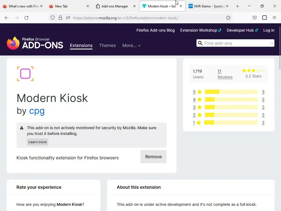Click the warning triangle icon
The width and height of the screenshot is (281, 211).
click(x=22, y=128)
